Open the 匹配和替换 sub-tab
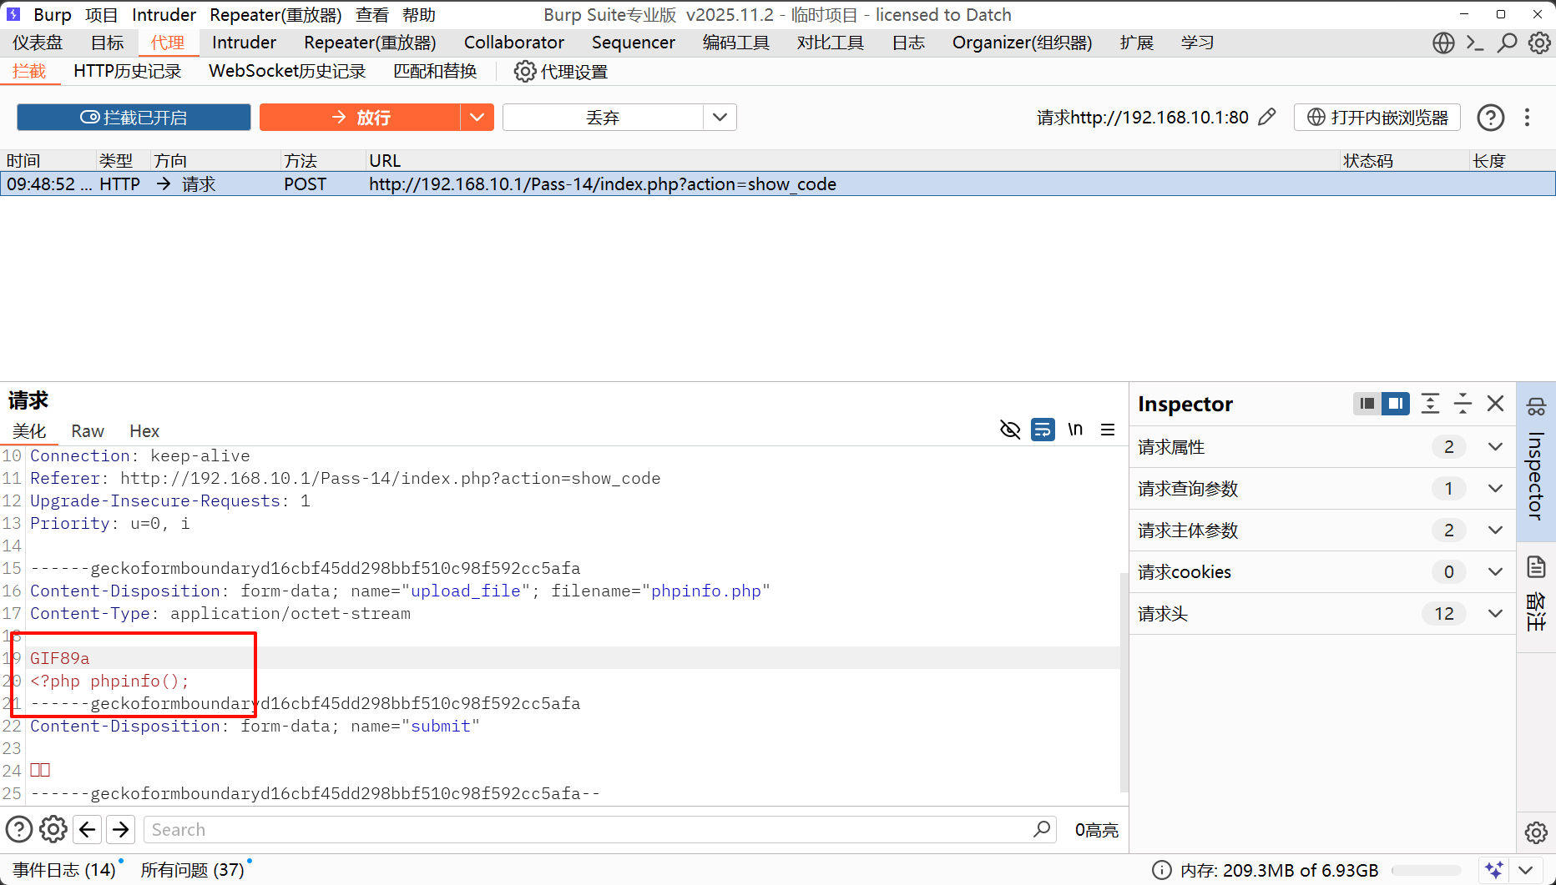 pos(435,72)
